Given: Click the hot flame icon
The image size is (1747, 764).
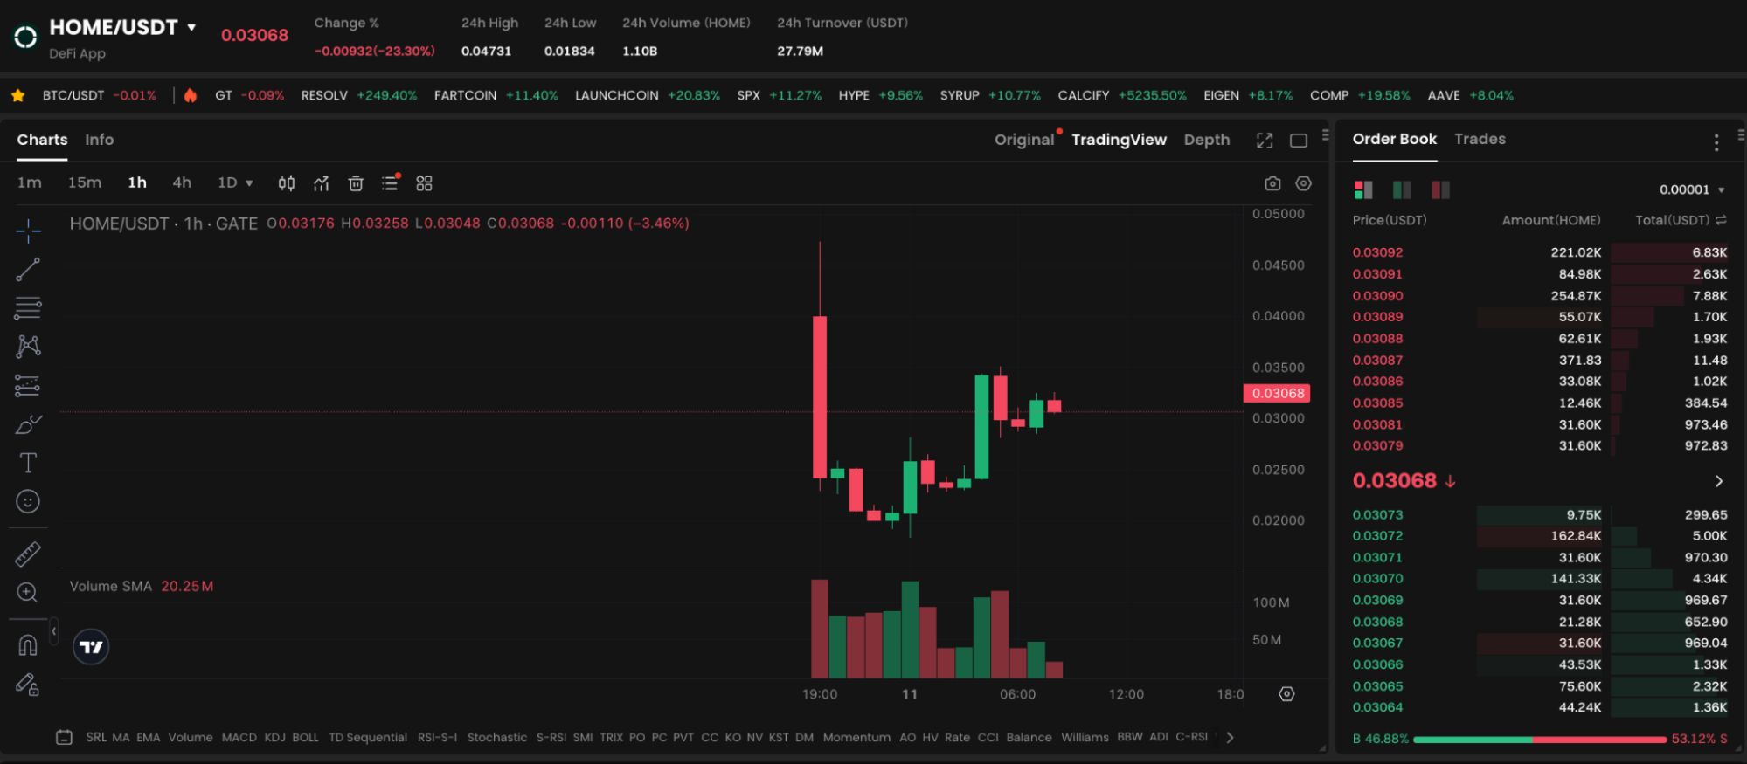Looking at the screenshot, I should pos(190,95).
